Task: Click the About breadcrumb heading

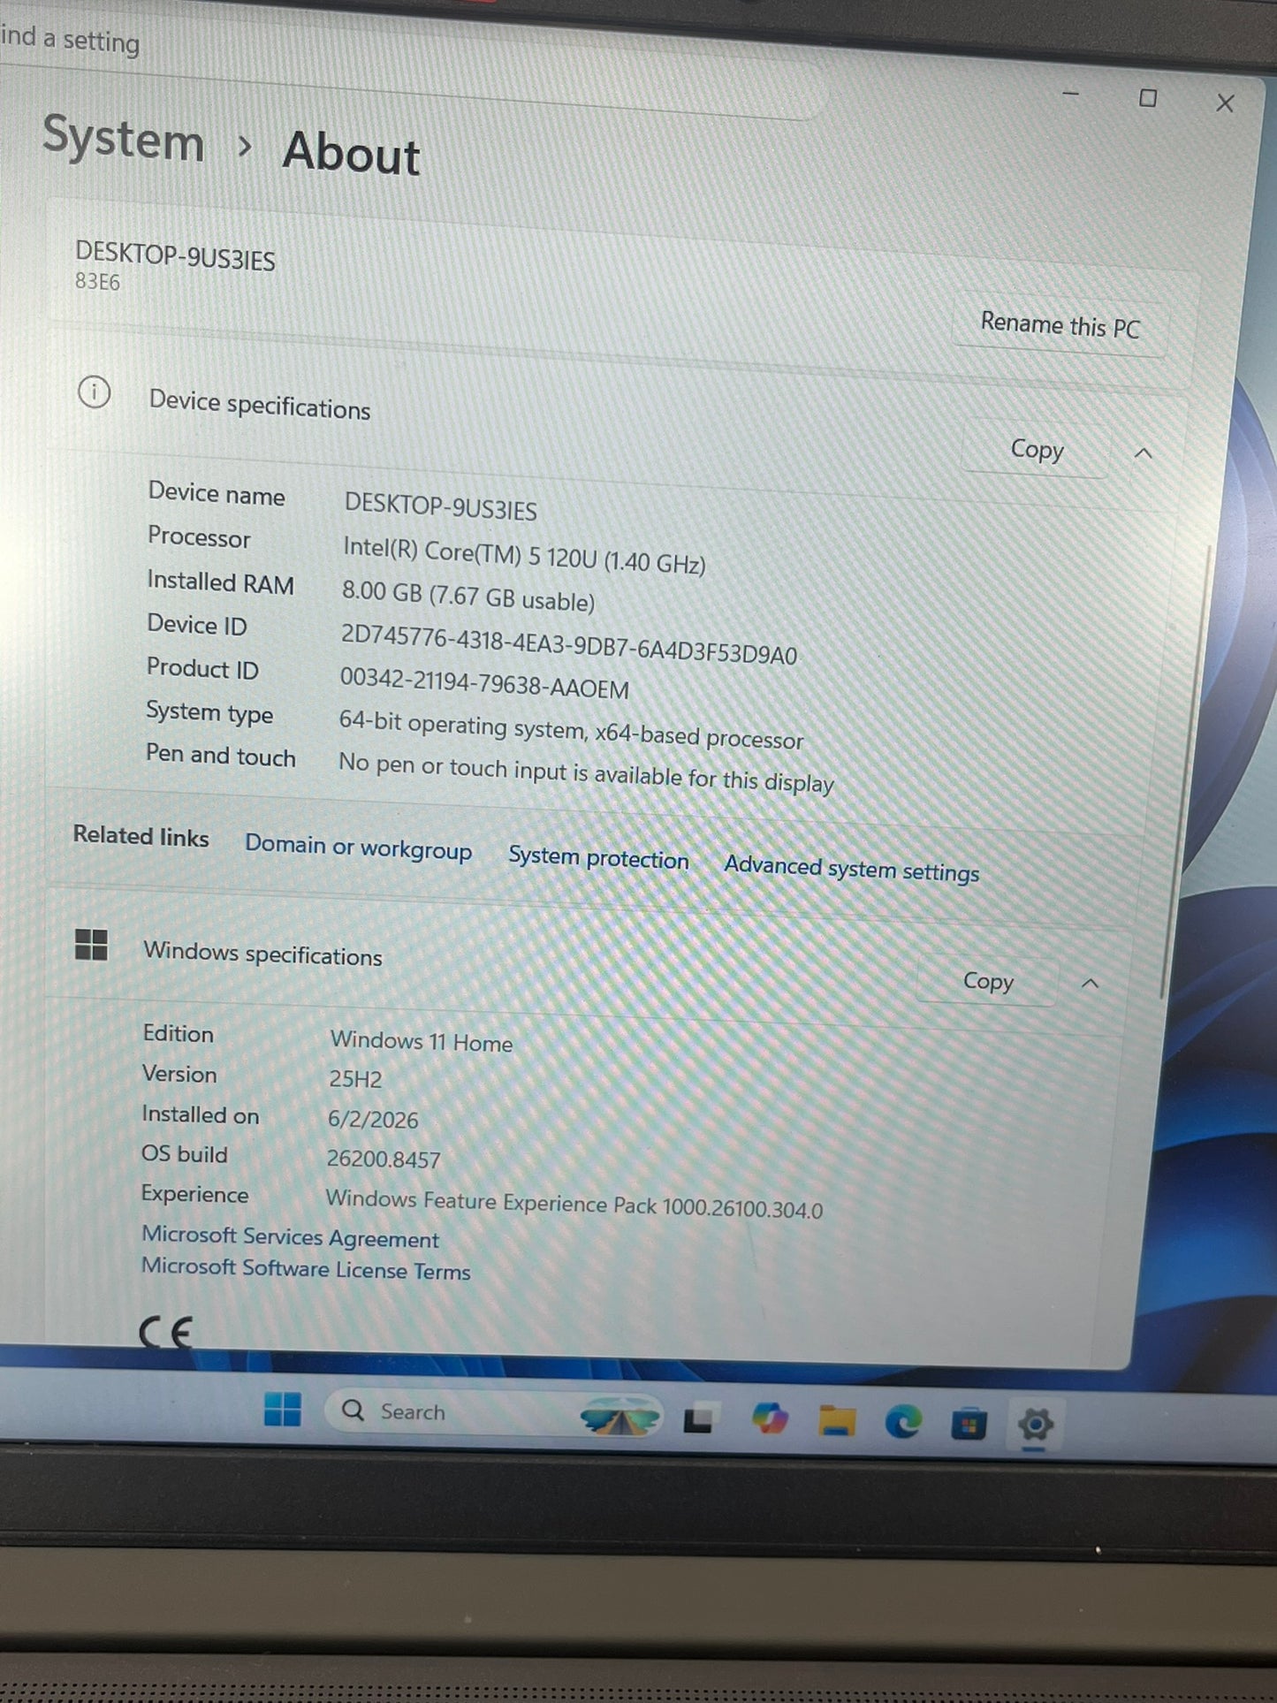Action: [351, 153]
